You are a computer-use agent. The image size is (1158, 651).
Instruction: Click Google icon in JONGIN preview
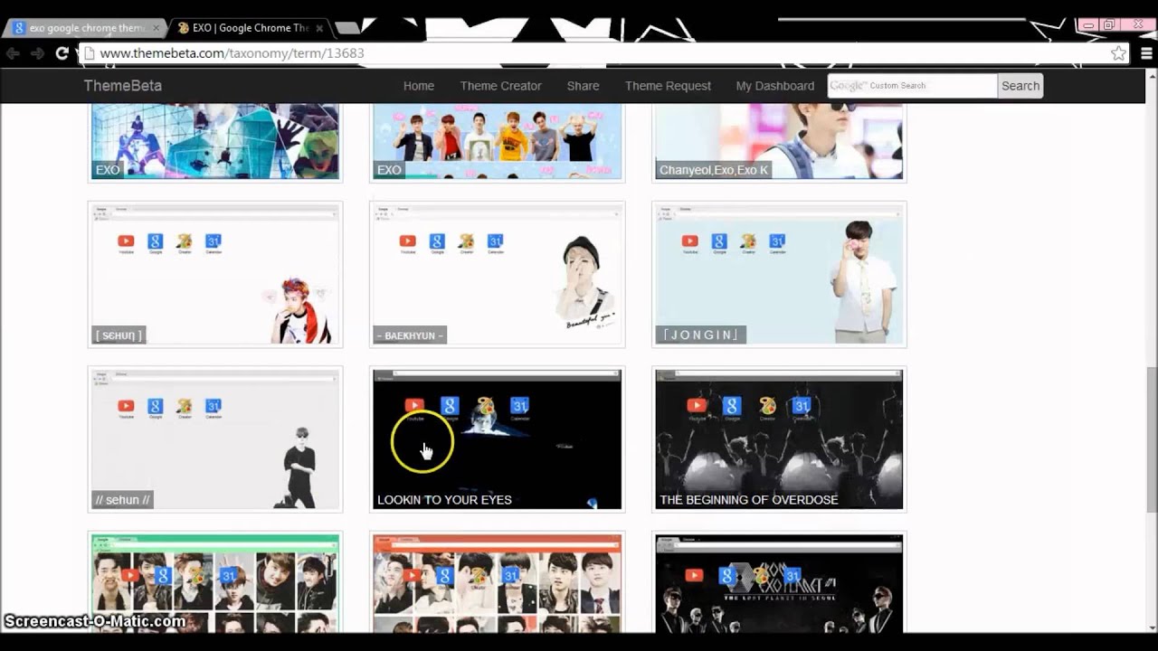click(719, 241)
